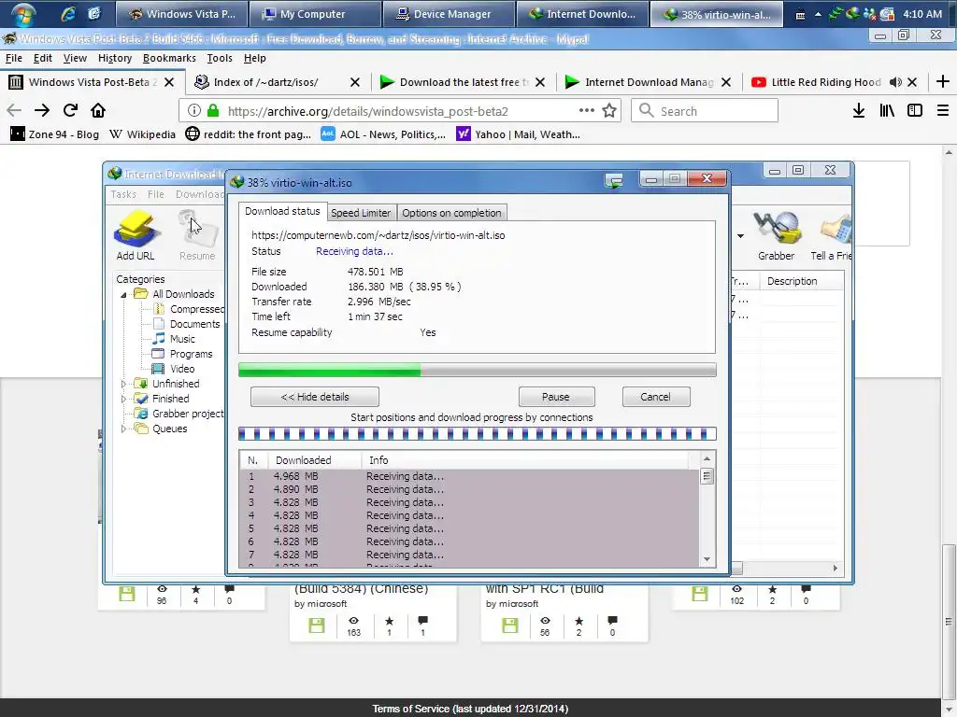
Task: Click the taskbar clock showing 4:10 AM
Action: click(922, 14)
